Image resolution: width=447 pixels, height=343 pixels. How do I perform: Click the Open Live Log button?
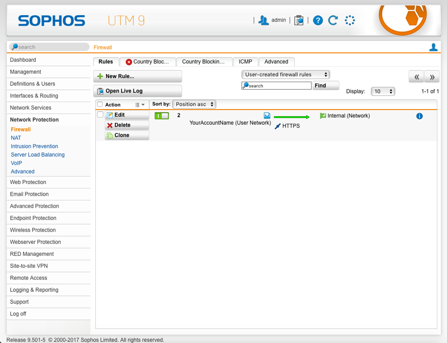tap(137, 91)
